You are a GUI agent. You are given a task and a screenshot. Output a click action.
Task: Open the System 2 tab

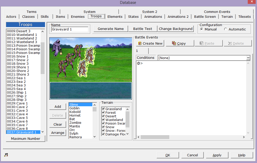tap(150, 12)
